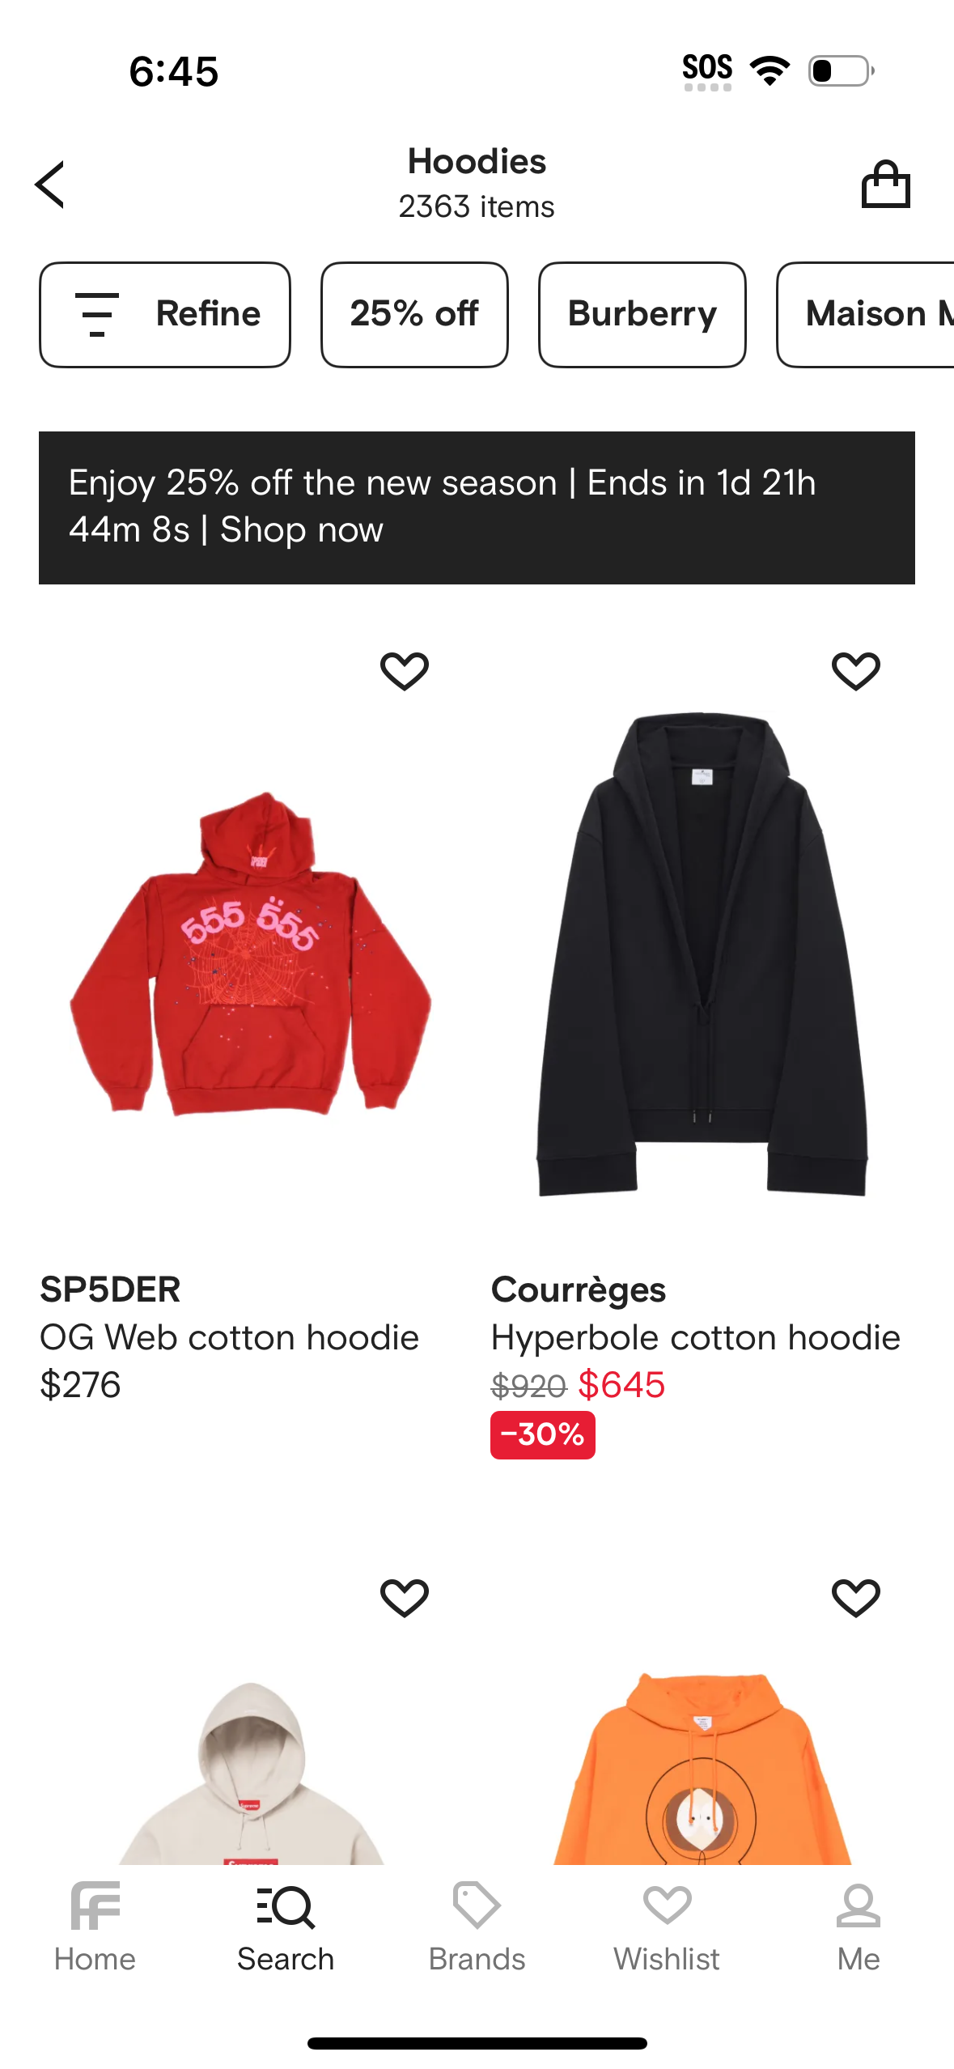The width and height of the screenshot is (954, 2069).
Task: Switch to the Search tab
Action: [x=286, y=1927]
